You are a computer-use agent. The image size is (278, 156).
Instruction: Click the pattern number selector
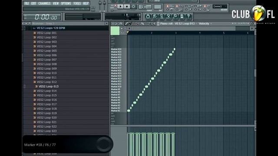[158, 7]
